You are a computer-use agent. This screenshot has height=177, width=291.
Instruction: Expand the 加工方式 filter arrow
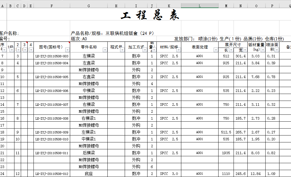click(144, 50)
